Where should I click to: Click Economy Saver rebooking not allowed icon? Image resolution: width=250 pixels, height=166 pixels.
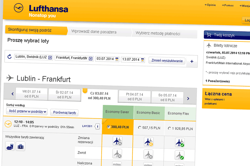[118, 141]
